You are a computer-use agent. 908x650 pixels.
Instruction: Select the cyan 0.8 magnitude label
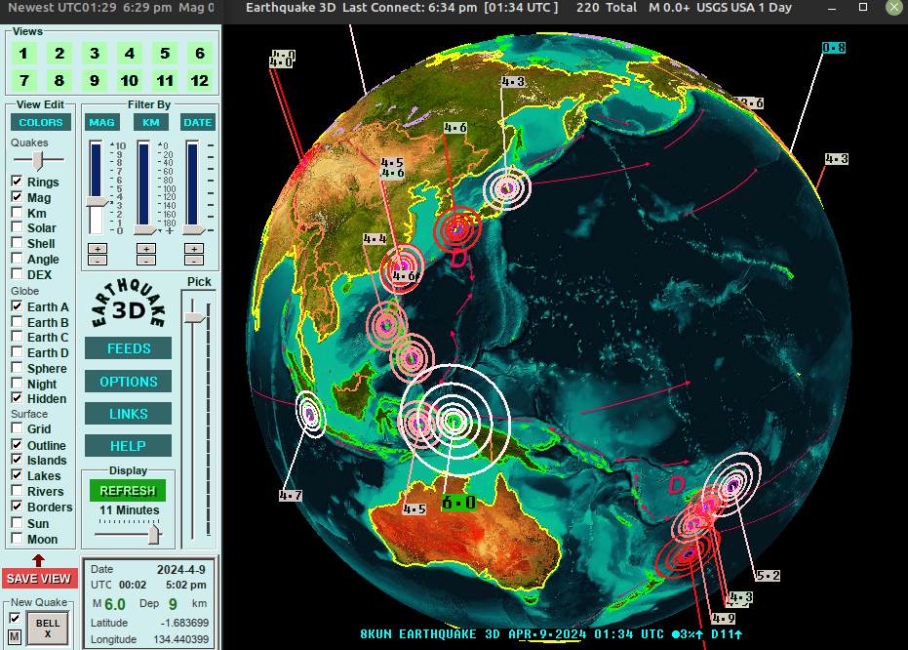[834, 48]
